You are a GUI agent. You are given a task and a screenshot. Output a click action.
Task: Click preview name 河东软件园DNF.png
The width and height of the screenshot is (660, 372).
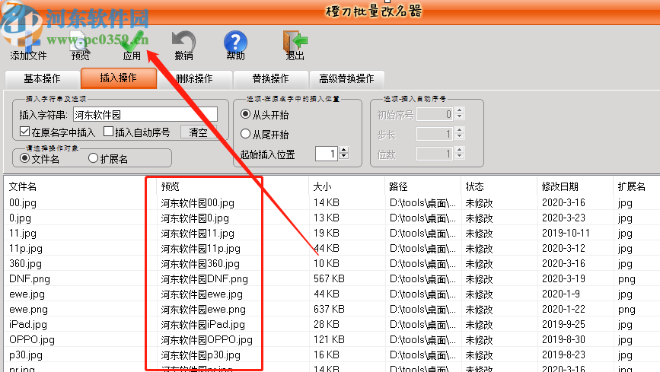tap(204, 278)
